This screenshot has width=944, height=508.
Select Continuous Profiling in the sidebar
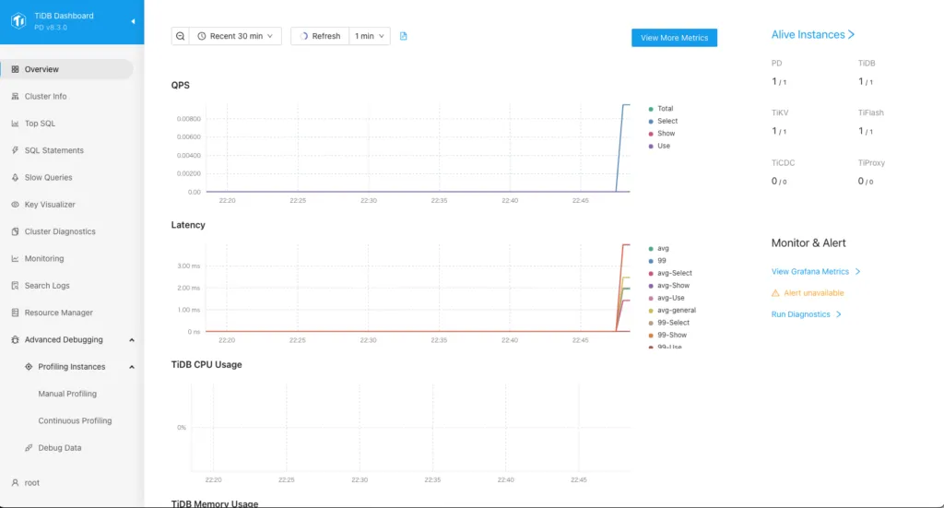pos(75,420)
